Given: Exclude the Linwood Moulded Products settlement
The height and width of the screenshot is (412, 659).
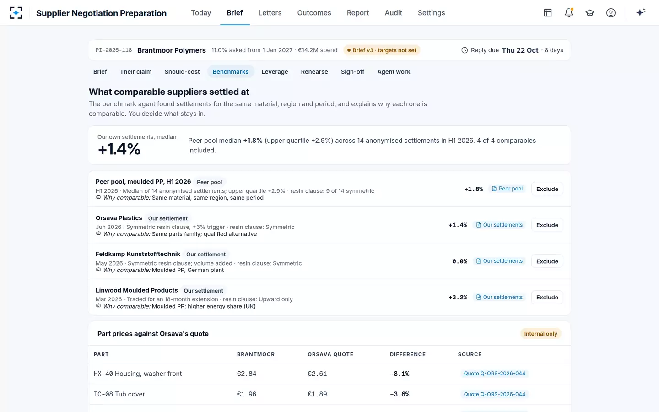Looking at the screenshot, I should [547, 298].
